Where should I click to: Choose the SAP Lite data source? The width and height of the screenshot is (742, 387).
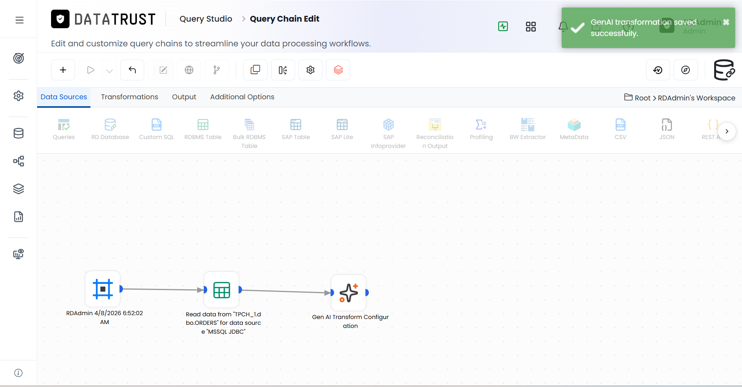point(342,129)
